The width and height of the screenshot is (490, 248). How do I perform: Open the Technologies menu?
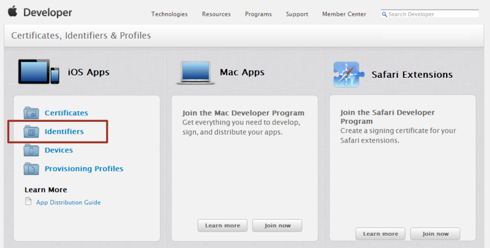[x=170, y=14]
